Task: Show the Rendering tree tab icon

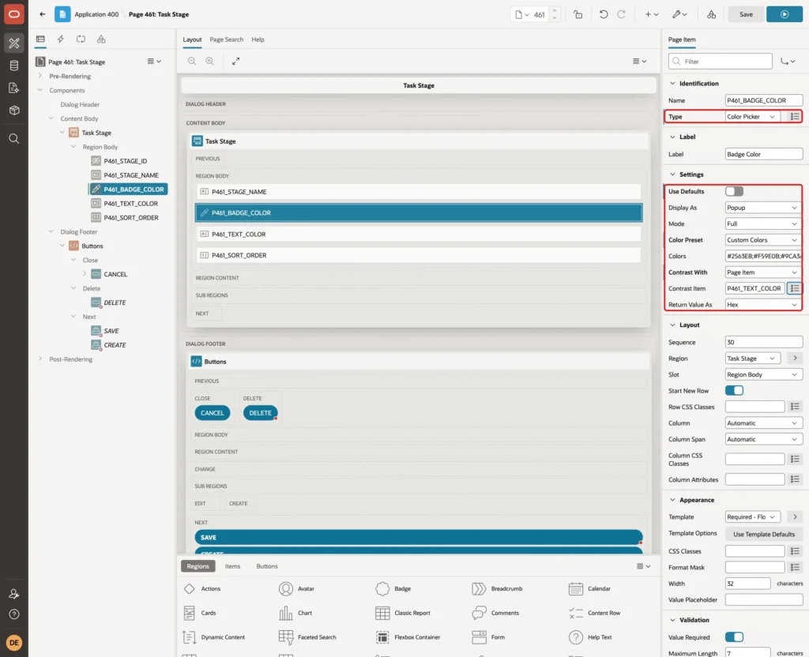Action: pyautogui.click(x=40, y=39)
